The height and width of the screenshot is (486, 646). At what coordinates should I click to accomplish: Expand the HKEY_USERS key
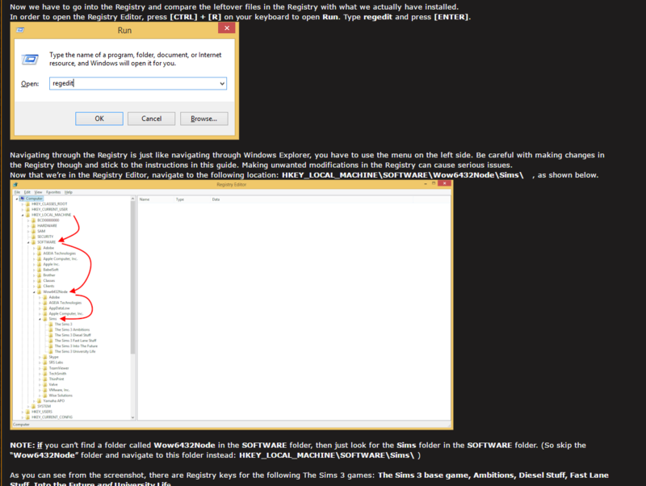pyautogui.click(x=23, y=412)
